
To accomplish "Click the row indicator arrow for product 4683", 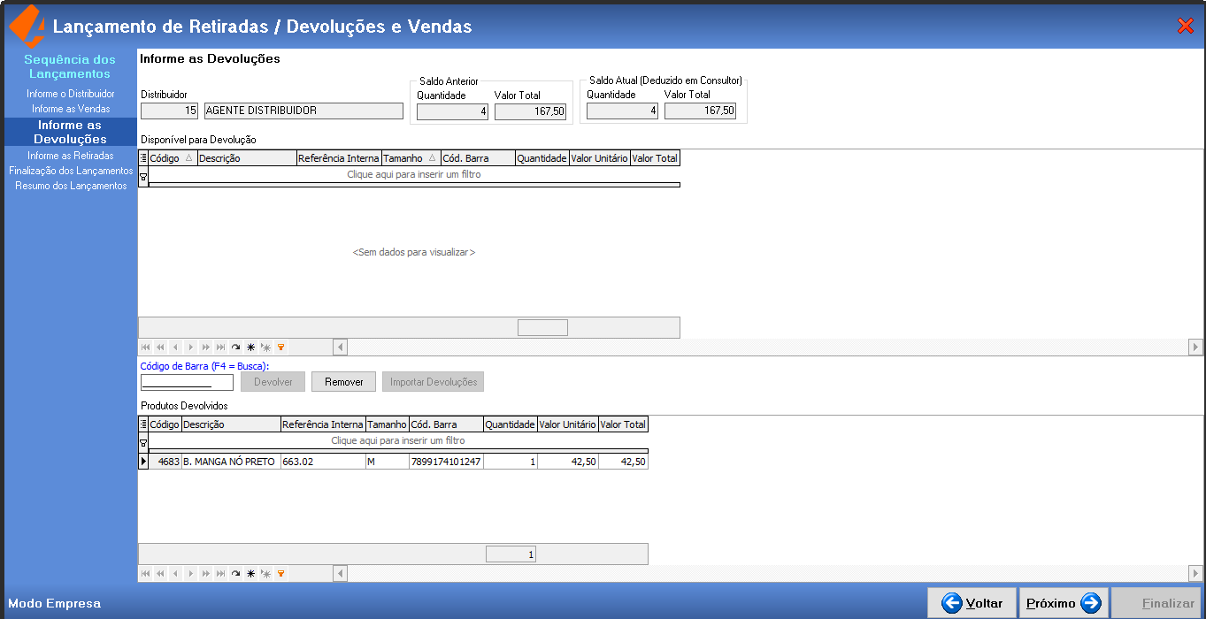I will tap(143, 462).
